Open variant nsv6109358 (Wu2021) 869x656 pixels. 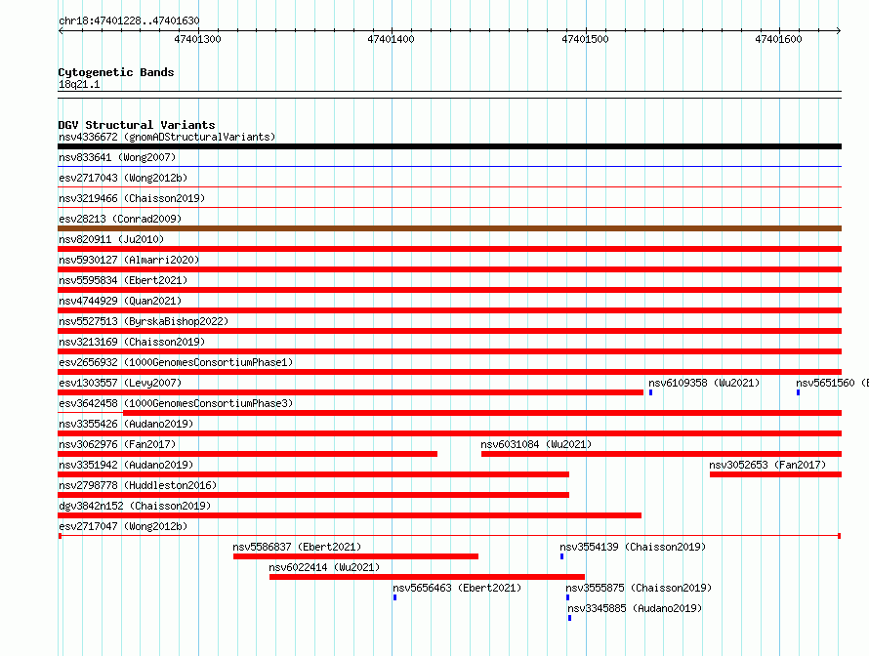coord(704,383)
